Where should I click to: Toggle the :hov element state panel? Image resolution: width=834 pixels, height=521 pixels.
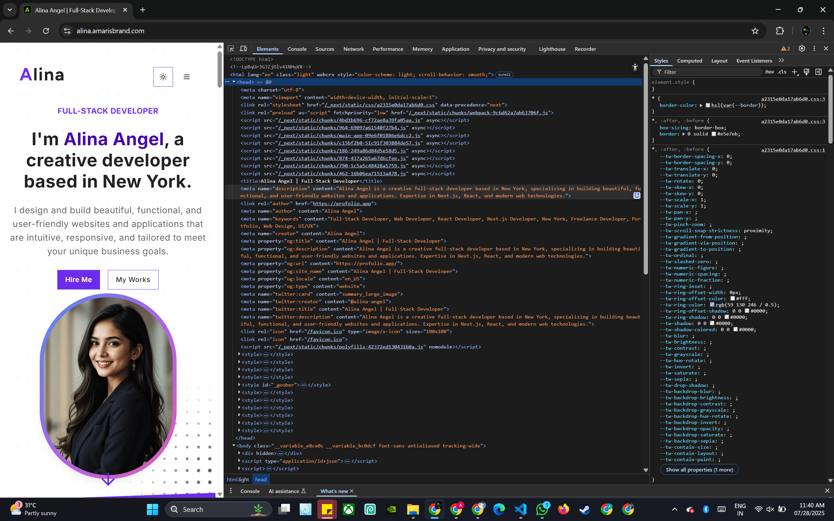click(x=769, y=72)
